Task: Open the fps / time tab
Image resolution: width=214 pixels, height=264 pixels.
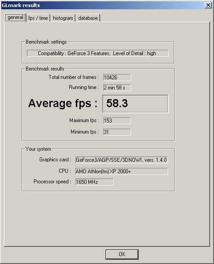Action: [x=38, y=18]
